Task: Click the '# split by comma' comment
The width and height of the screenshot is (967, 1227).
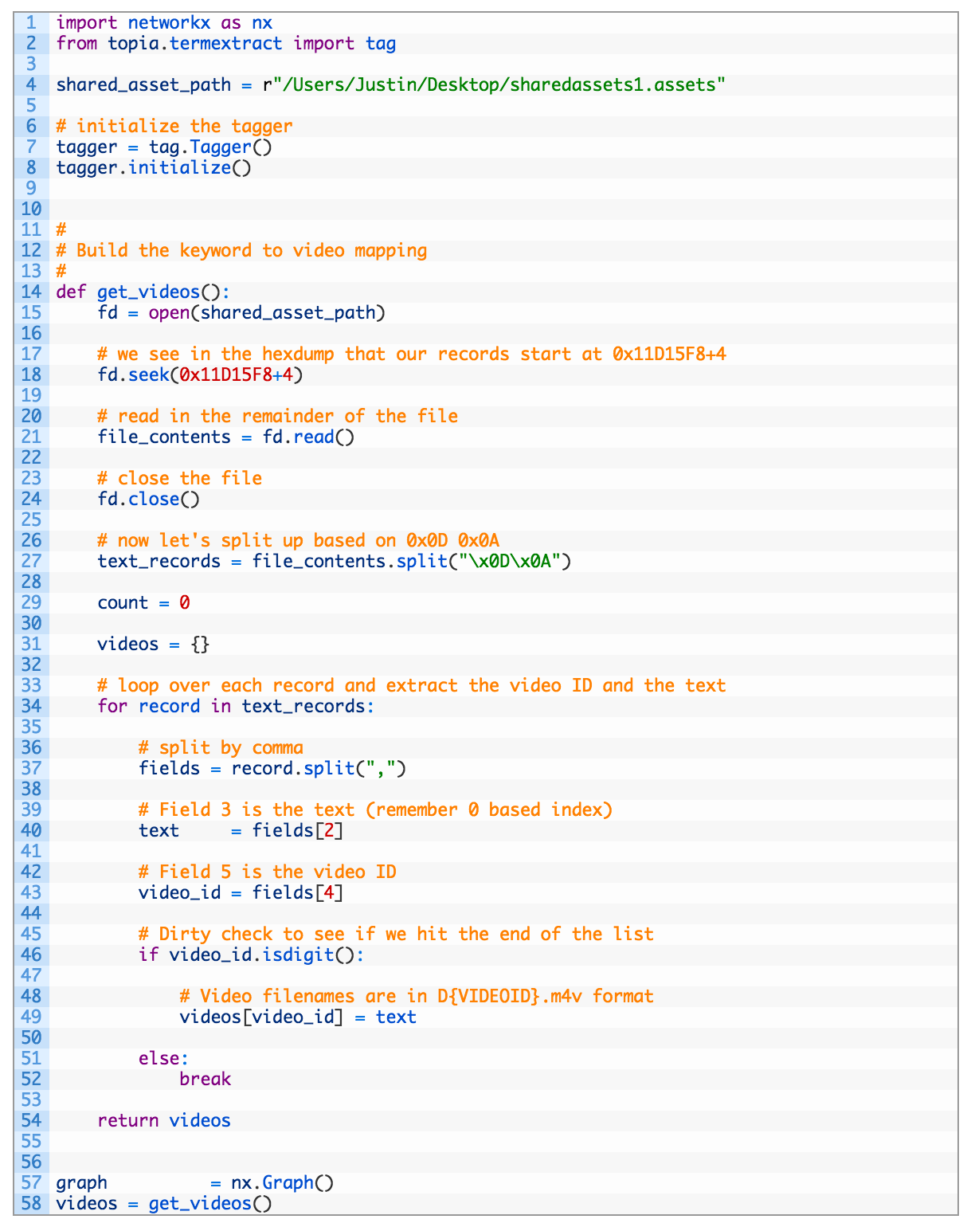Action: (221, 747)
